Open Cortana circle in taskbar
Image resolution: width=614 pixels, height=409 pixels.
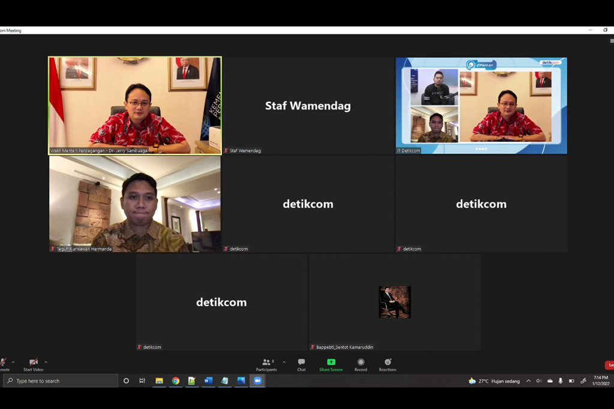point(126,381)
